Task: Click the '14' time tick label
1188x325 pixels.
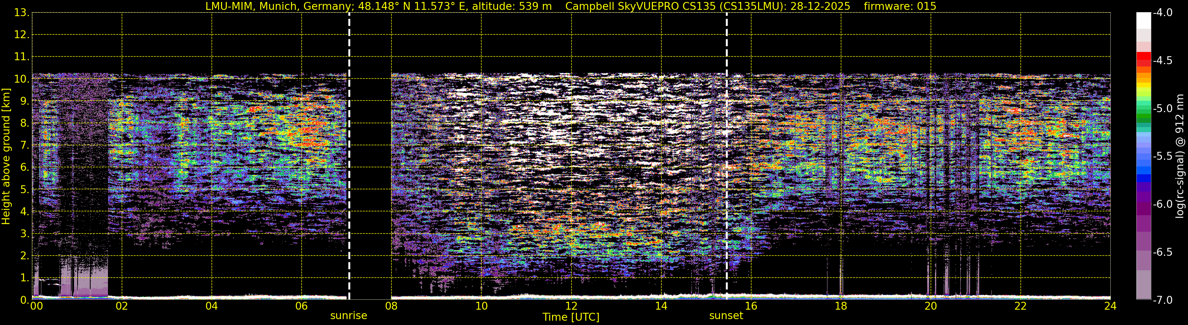Action: (661, 306)
